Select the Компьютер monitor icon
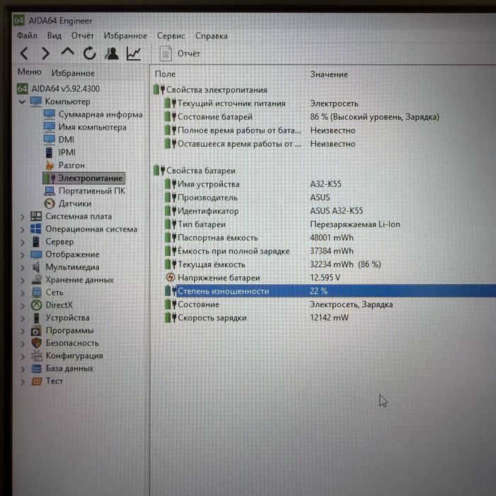The height and width of the screenshot is (496, 496). tap(35, 101)
